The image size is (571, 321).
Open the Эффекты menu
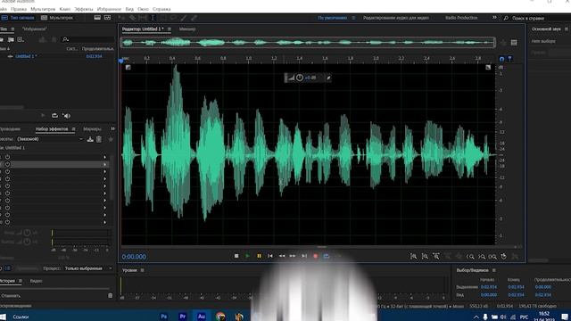(84, 9)
